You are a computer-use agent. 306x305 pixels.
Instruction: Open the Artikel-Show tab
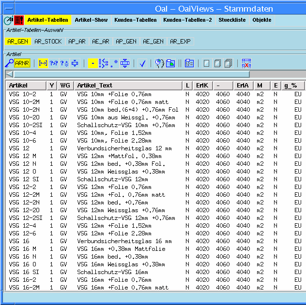[x=91, y=20]
